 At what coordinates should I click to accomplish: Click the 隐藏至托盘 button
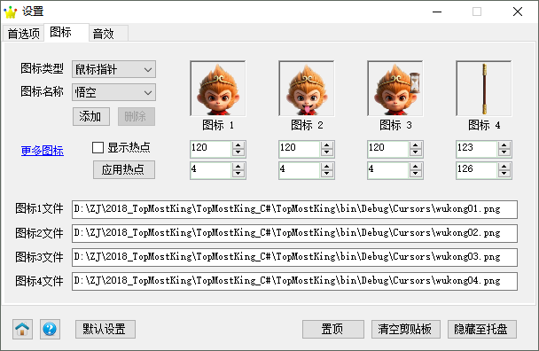click(x=482, y=330)
